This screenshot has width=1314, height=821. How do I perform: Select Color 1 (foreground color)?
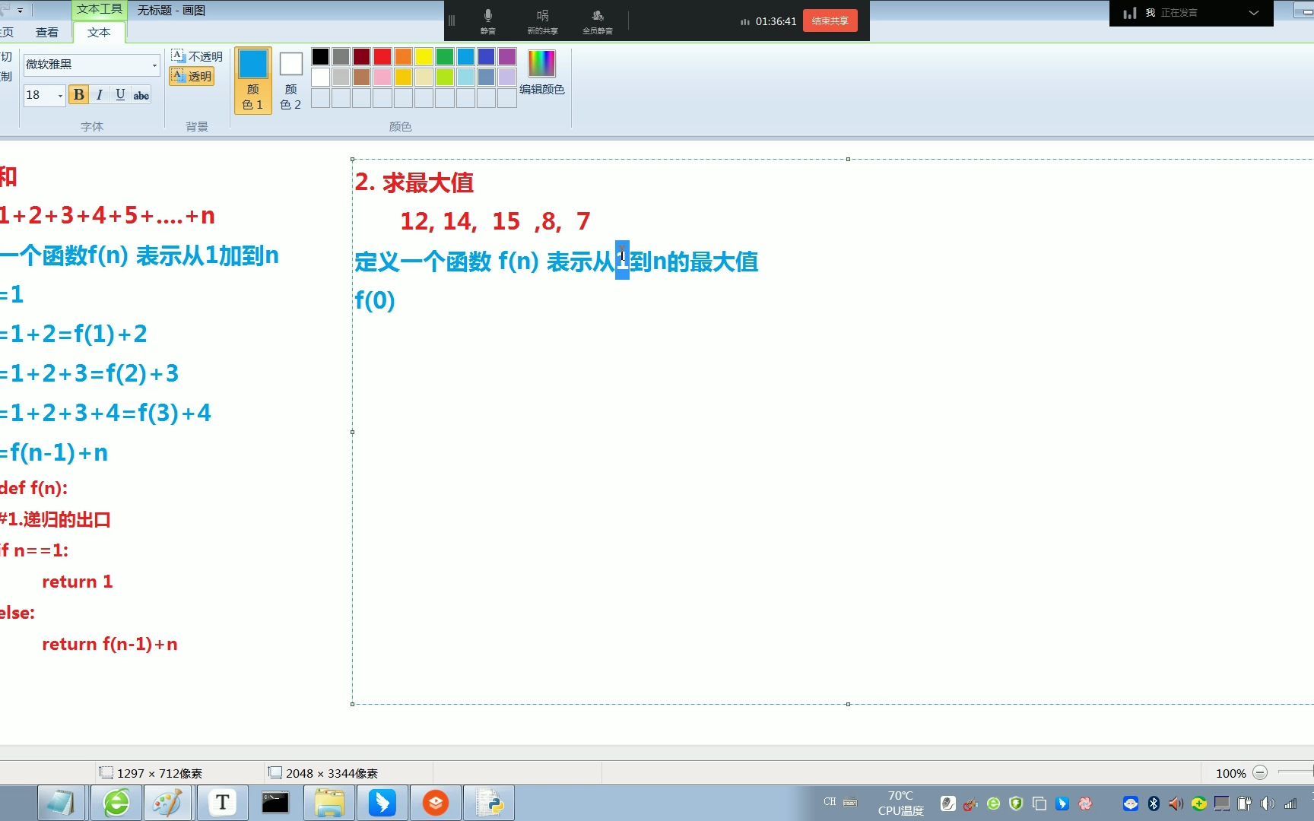click(252, 79)
